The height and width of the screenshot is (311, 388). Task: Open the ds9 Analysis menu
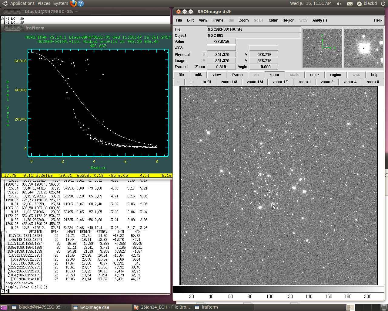(x=320, y=20)
